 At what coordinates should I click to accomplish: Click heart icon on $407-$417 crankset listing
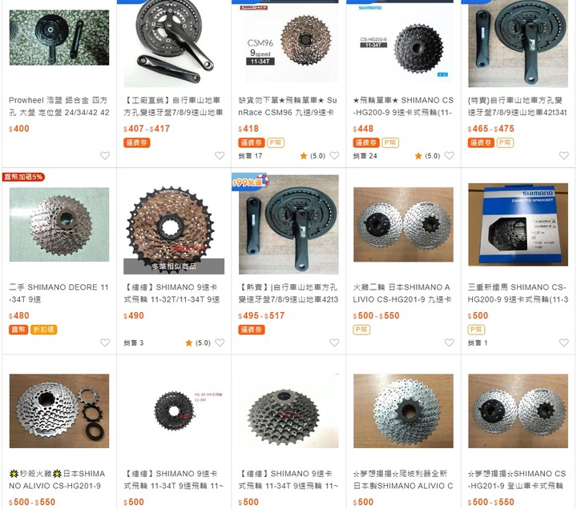coord(220,155)
